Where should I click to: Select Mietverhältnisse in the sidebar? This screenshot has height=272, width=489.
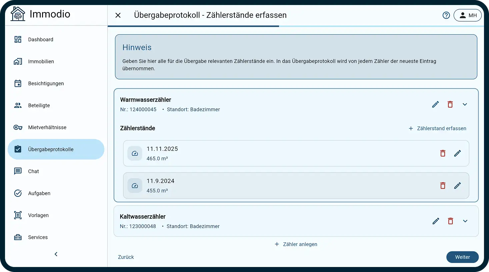[x=56, y=127]
